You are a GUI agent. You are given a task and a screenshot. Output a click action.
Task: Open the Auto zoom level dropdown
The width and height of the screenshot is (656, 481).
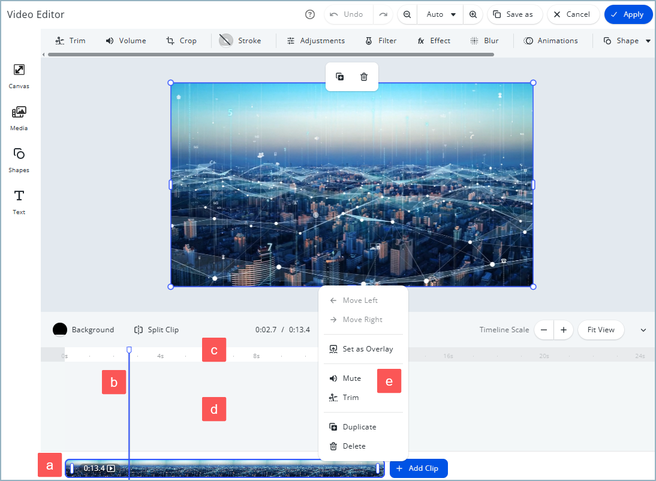pyautogui.click(x=440, y=14)
